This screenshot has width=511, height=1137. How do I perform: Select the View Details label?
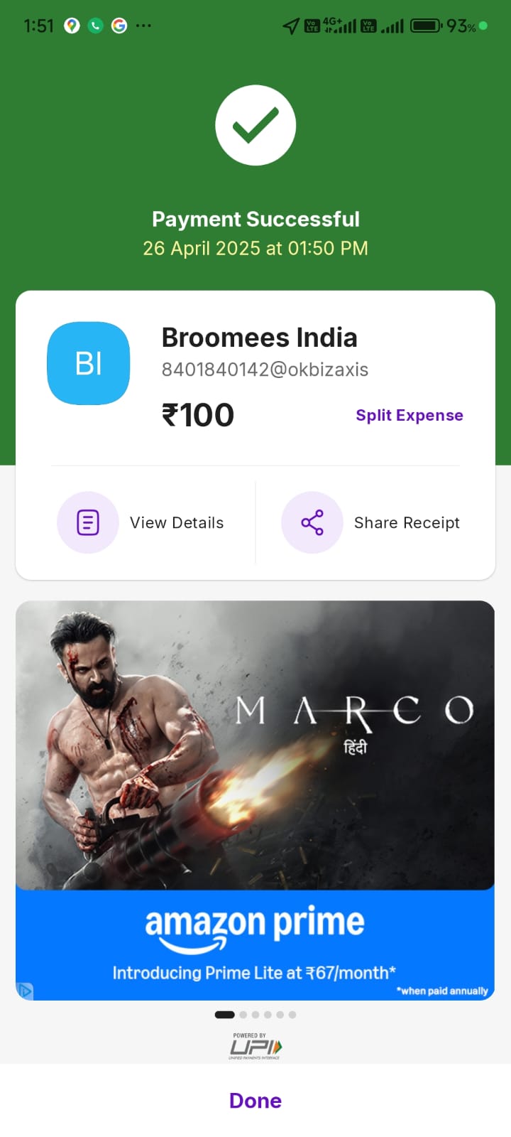pos(177,522)
